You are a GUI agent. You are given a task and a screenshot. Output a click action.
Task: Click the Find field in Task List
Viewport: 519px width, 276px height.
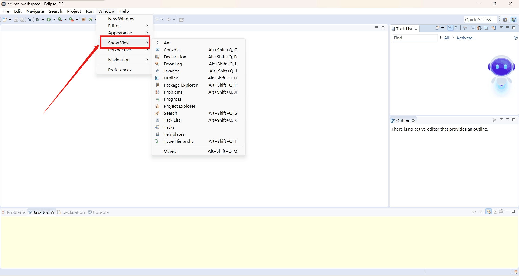(415, 38)
